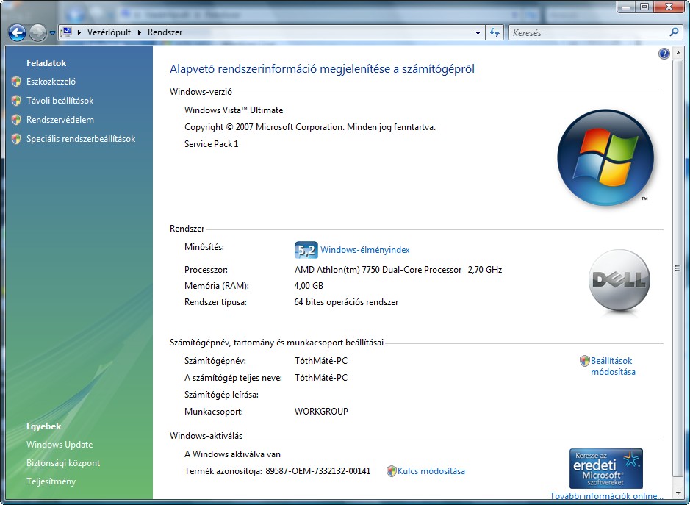Open Teljesítmény link
Screen dimensions: 690x505
[51, 481]
